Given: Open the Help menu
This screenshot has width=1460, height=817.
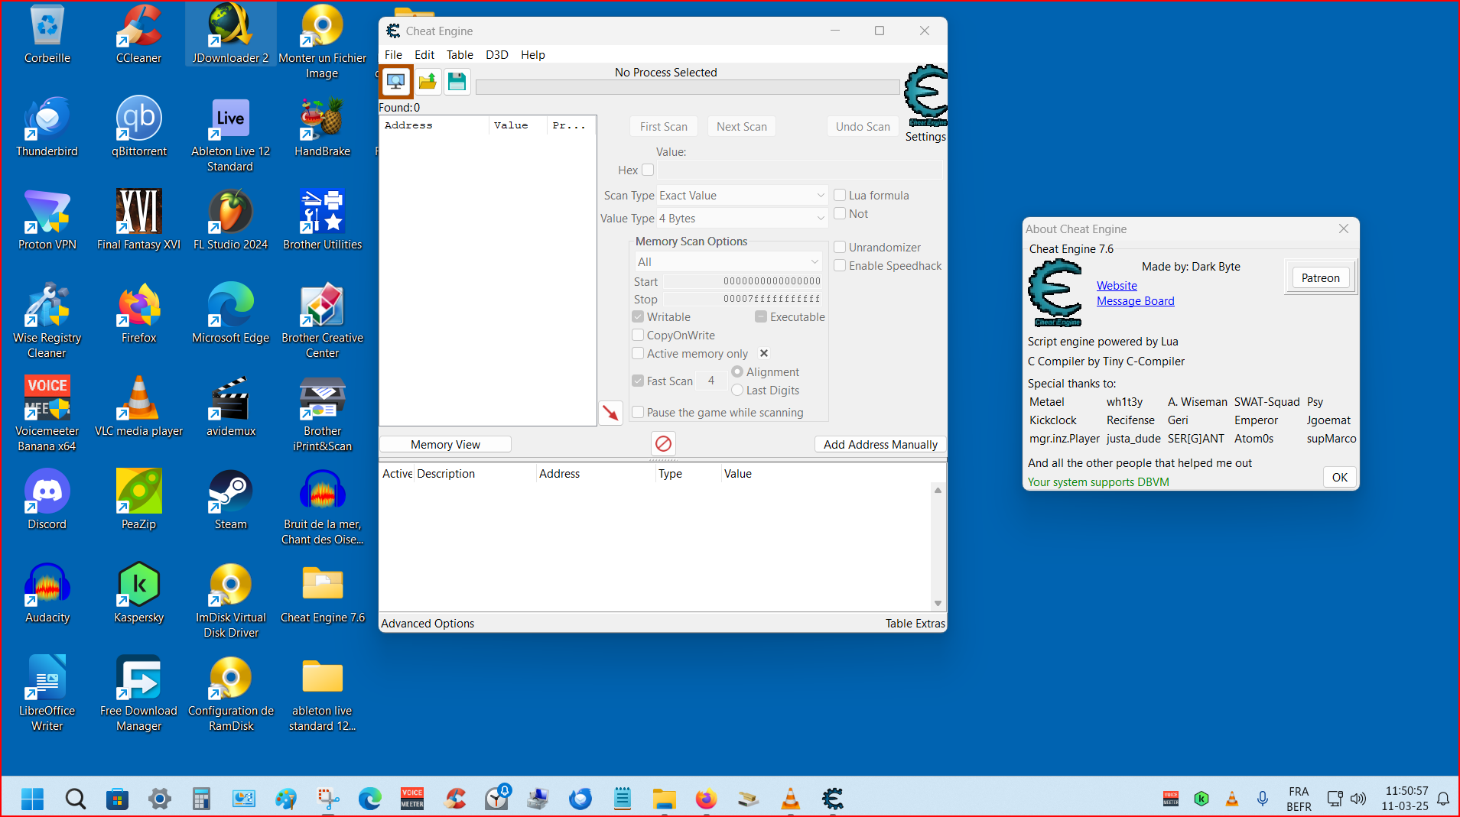Looking at the screenshot, I should pos(533,54).
